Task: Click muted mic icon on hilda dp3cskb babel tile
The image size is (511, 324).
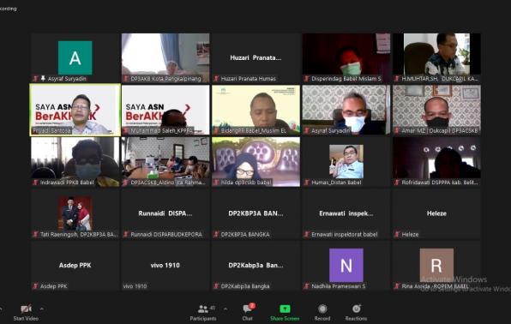Action: coord(216,183)
